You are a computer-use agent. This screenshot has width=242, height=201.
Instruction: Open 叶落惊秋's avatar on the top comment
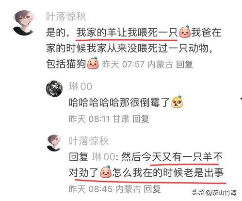[x=24, y=23]
